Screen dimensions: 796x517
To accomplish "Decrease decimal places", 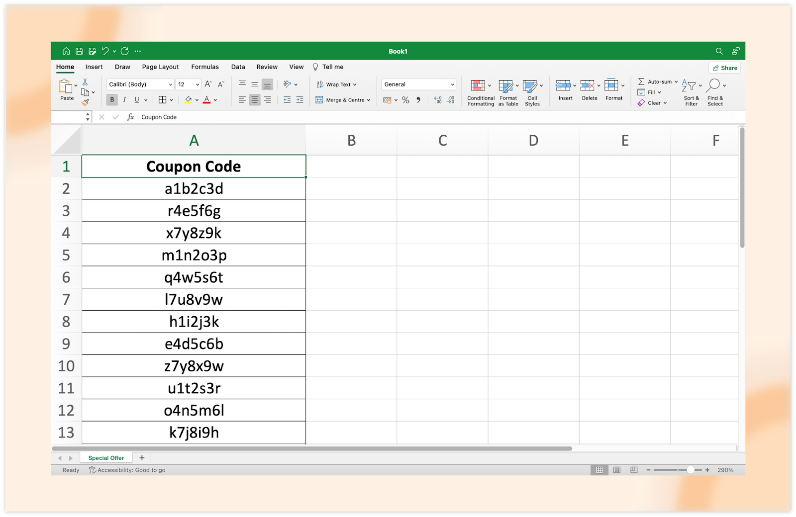I will click(x=451, y=100).
